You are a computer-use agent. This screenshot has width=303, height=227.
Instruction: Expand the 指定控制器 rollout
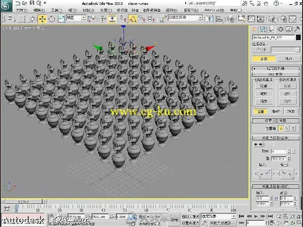pos(276,69)
